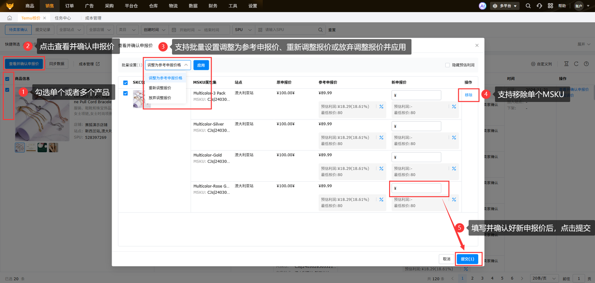Click the refresh icon in the list toolbar

pos(576,64)
